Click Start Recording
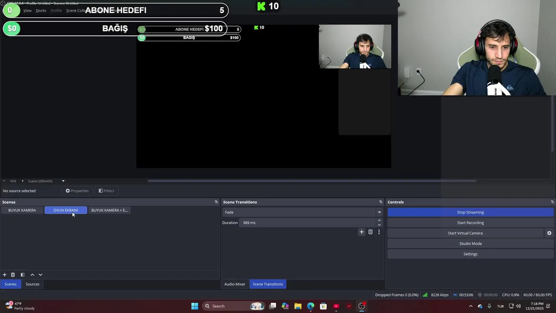556x313 pixels. [470, 223]
